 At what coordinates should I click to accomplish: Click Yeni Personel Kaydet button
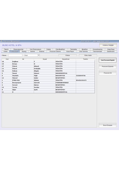click(x=107, y=60)
